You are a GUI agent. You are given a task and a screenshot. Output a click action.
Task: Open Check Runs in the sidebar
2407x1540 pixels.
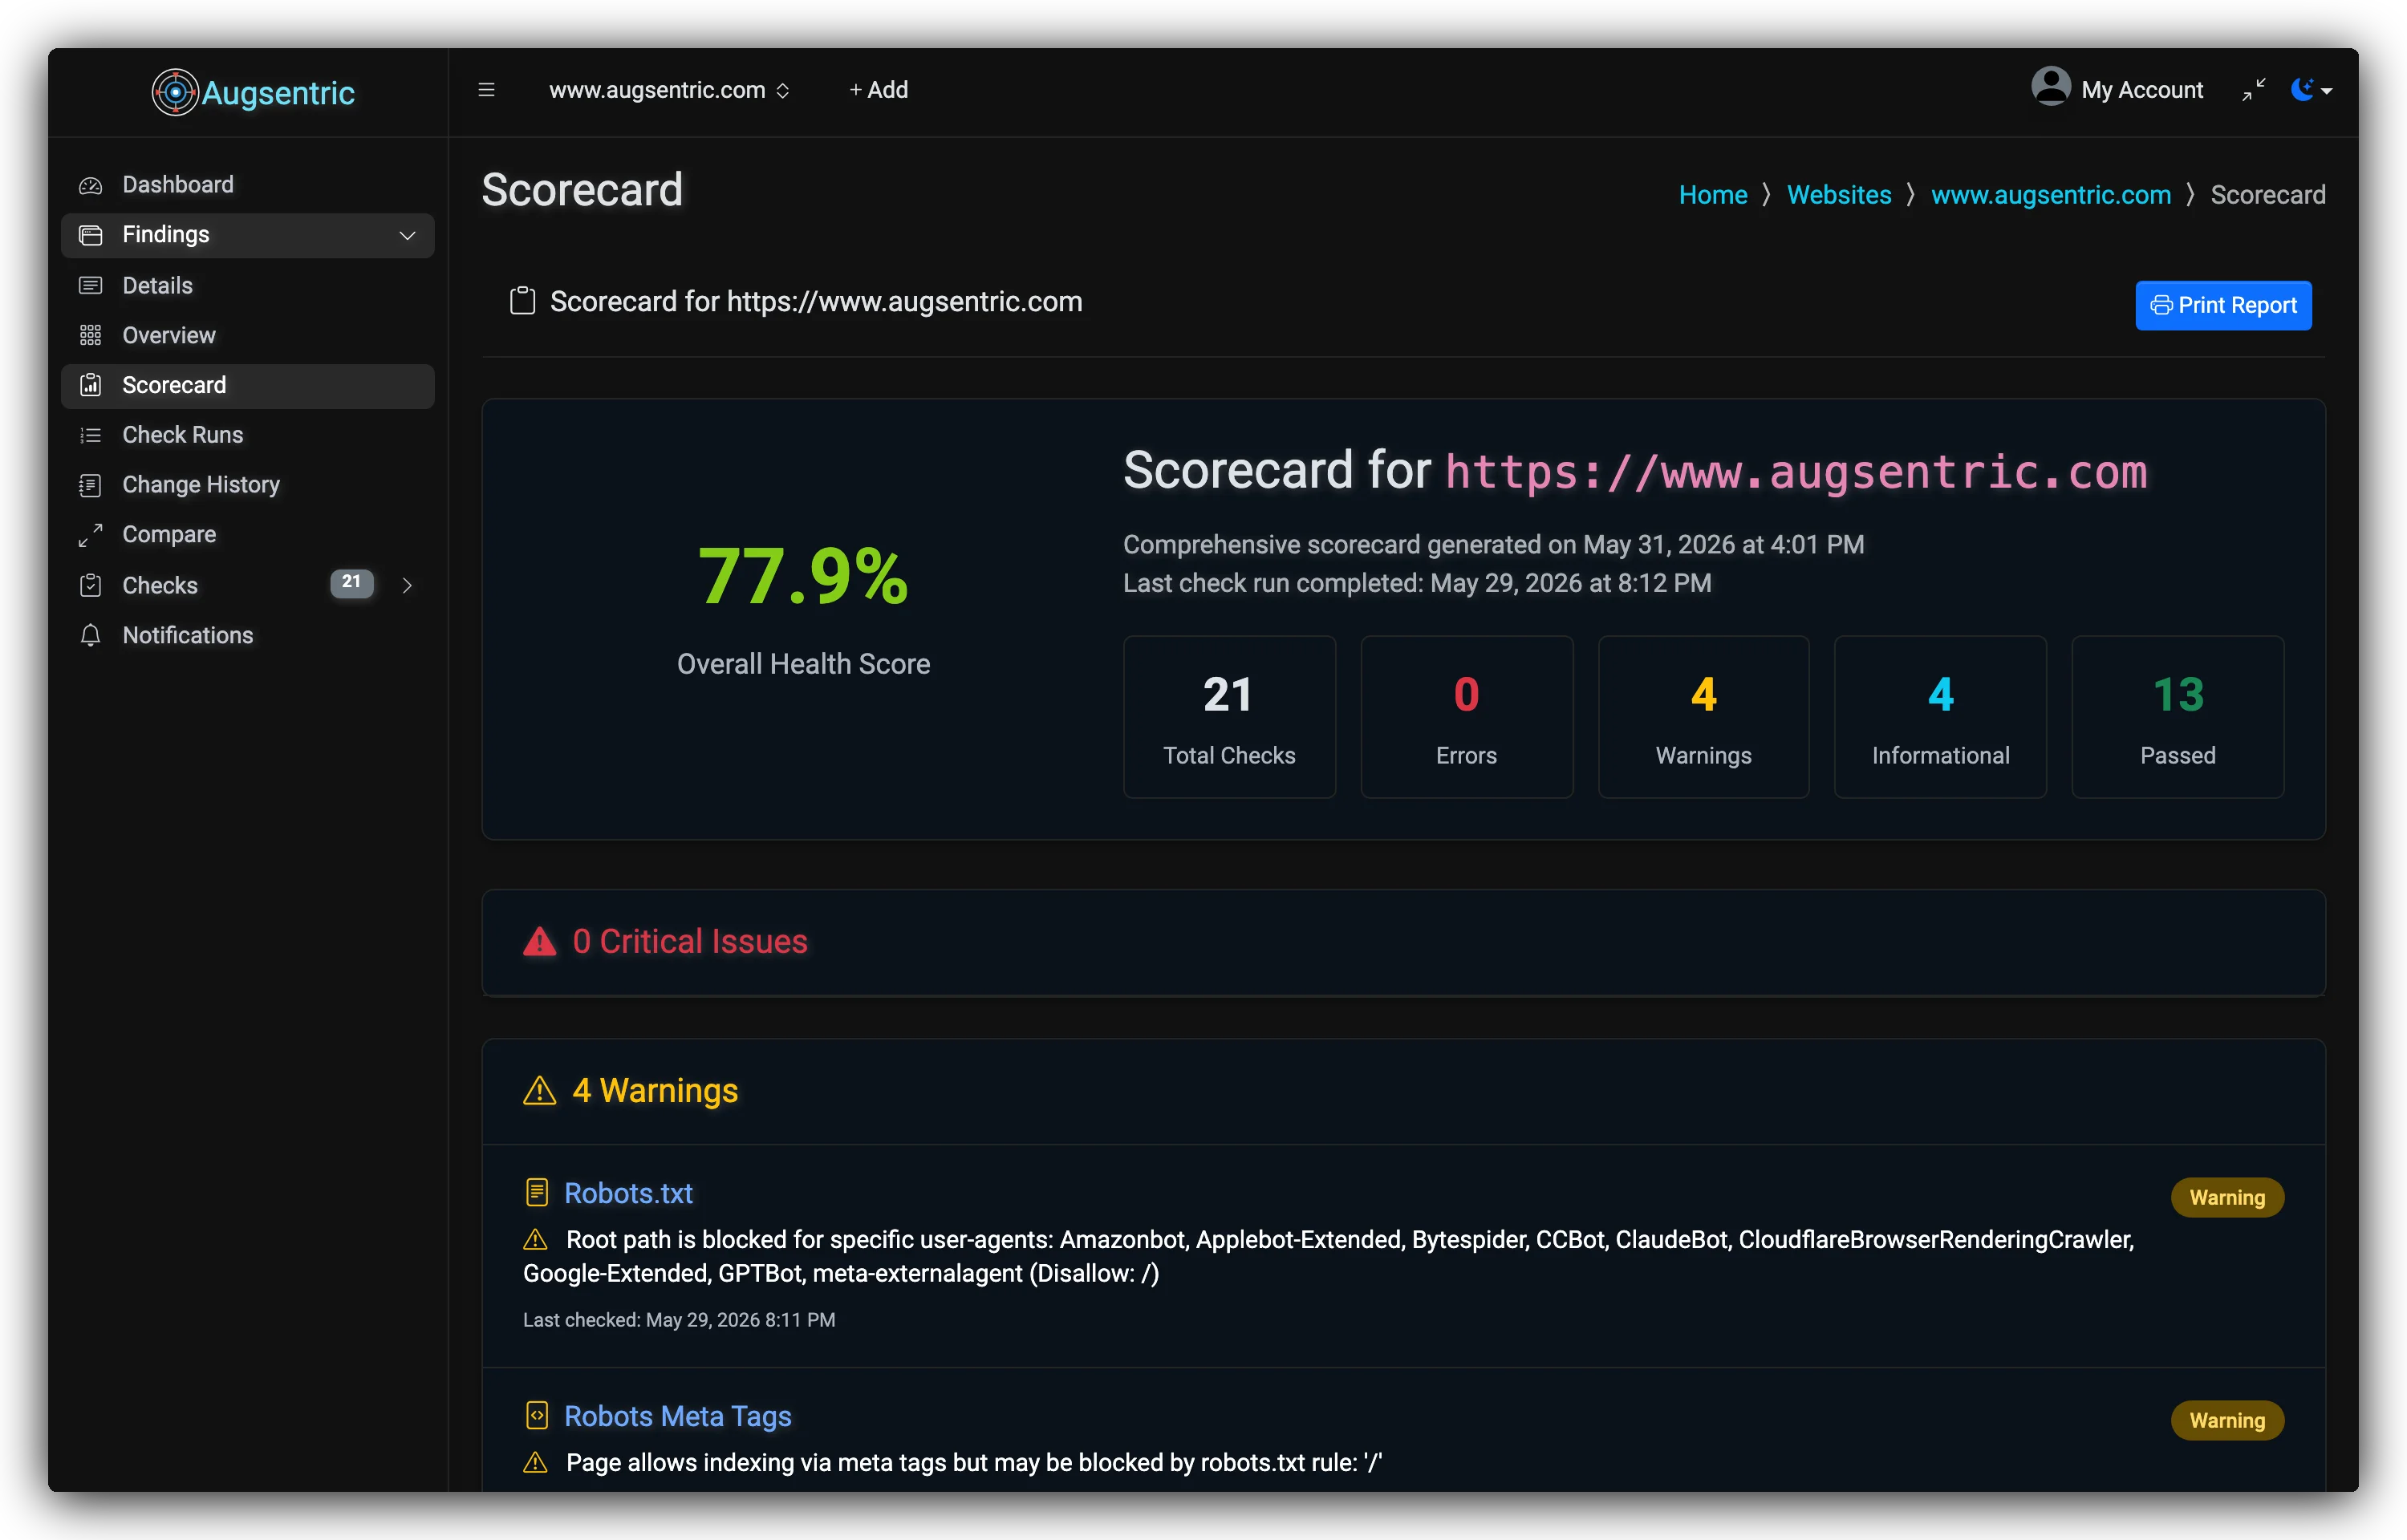tap(247, 435)
